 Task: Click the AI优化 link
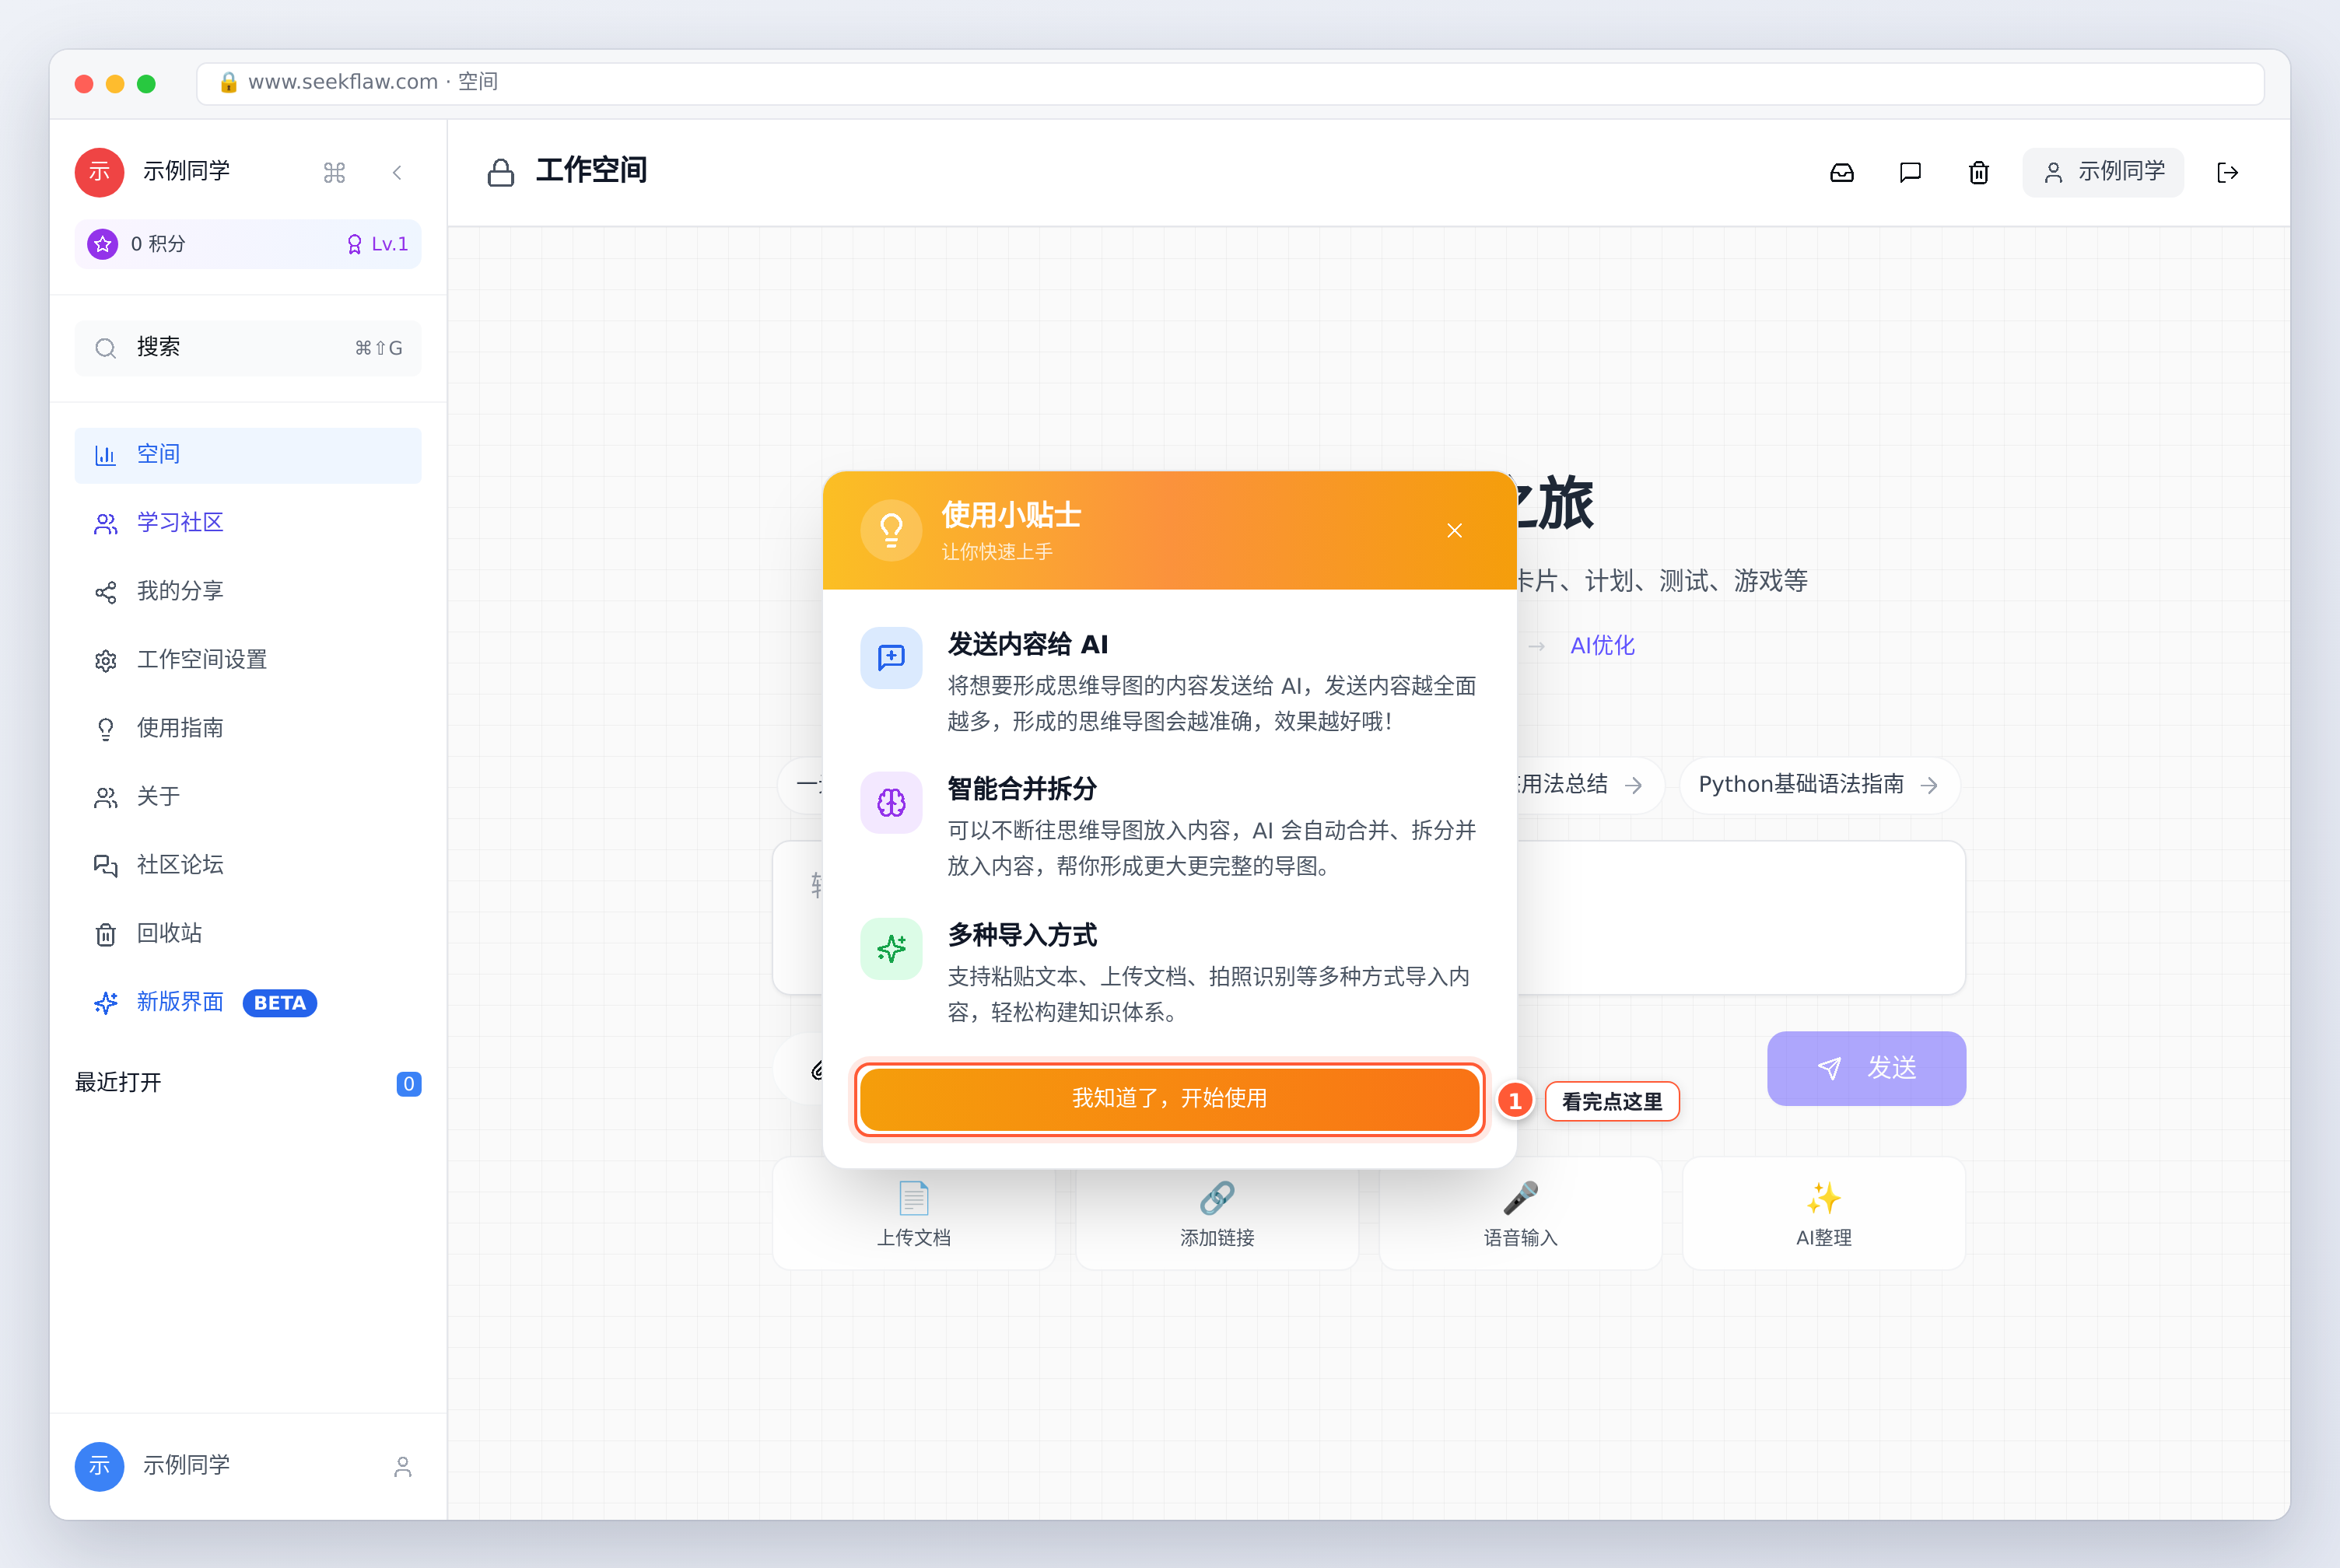coord(1602,646)
